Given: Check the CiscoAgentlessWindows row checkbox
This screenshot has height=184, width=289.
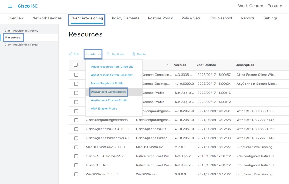Looking at the screenshot, I should 76,138.
